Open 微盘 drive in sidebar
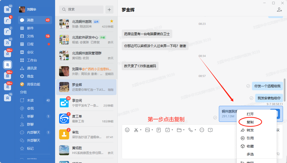The height and width of the screenshot is (163, 287). 35,76
